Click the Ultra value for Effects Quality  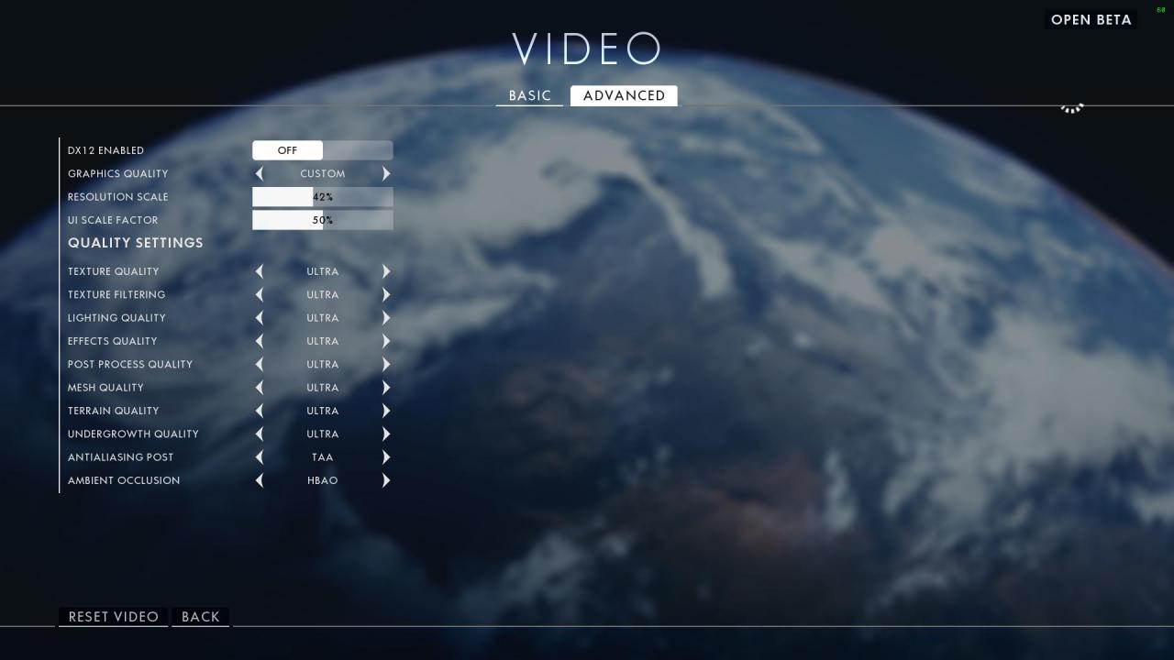pos(323,341)
